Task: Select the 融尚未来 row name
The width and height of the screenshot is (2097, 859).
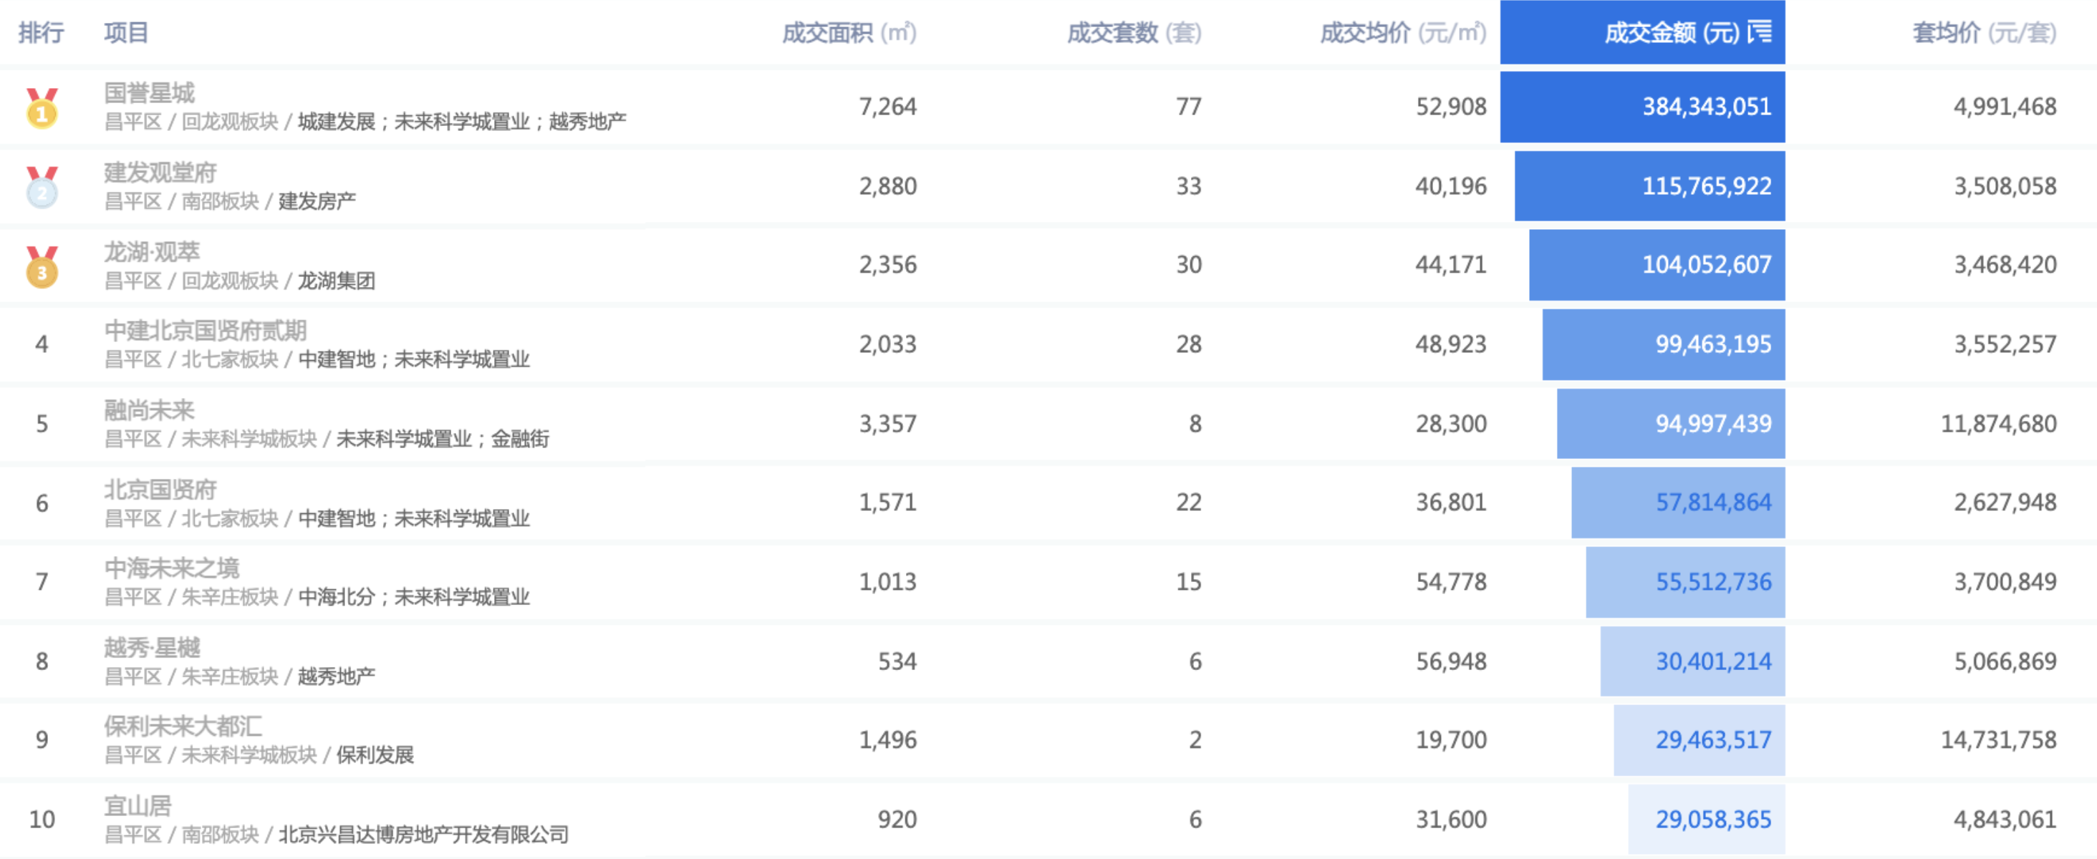Action: pyautogui.click(x=149, y=410)
